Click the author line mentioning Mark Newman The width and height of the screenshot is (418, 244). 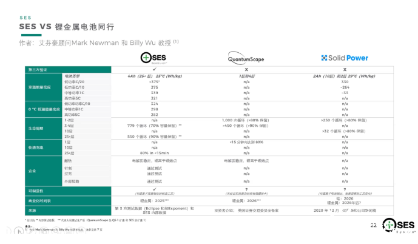coord(99,42)
